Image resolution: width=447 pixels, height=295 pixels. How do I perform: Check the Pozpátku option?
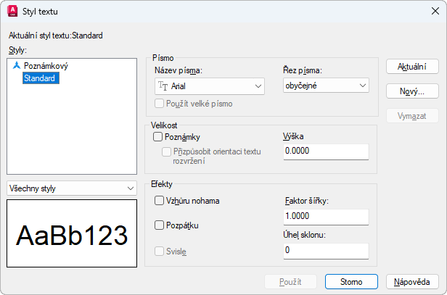tap(160, 225)
